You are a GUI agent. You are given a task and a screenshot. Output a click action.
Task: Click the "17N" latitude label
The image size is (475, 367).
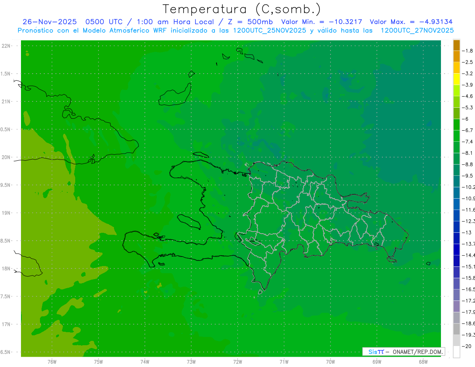click(6, 324)
